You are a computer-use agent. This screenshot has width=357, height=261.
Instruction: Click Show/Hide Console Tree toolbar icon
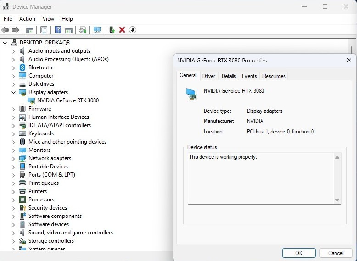coord(30,30)
